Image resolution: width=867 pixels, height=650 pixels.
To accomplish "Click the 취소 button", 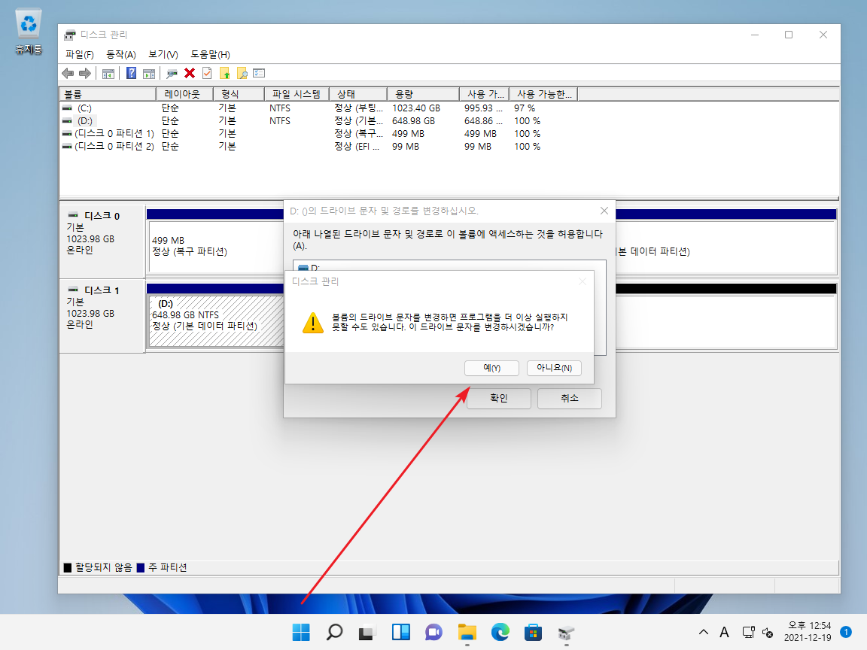I will pyautogui.click(x=570, y=398).
